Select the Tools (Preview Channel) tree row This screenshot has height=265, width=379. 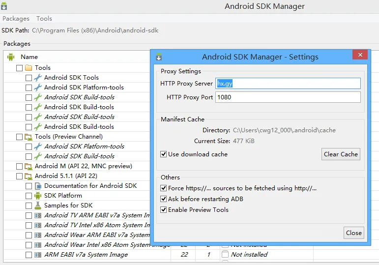pyautogui.click(x=68, y=137)
